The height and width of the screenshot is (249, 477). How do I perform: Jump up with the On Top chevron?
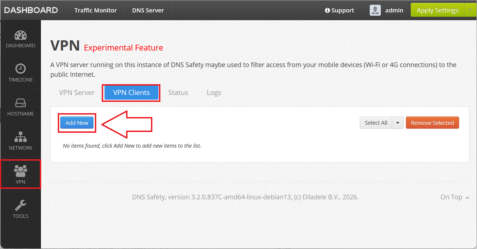(467, 198)
